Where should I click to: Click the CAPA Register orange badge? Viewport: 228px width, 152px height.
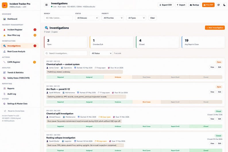pos(34,62)
